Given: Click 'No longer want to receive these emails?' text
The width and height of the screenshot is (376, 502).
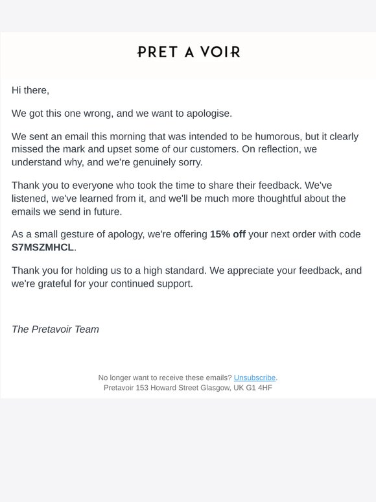Looking at the screenshot, I should point(165,377).
